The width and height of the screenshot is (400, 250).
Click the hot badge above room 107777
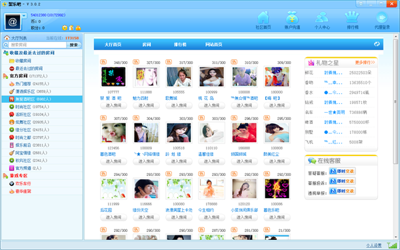click(103, 62)
